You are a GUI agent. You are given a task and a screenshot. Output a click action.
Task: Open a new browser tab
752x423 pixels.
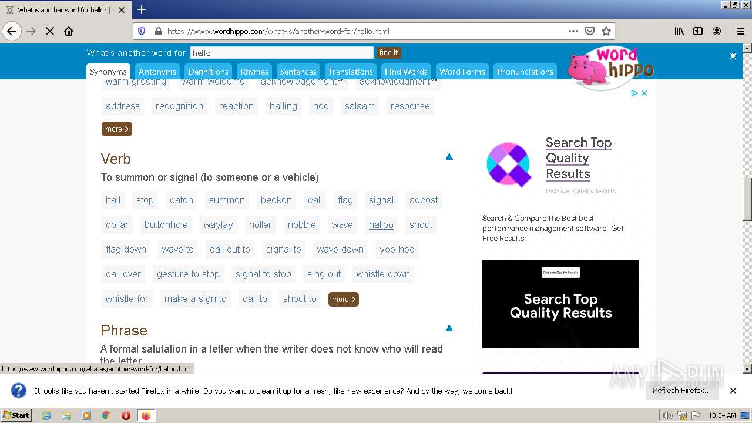coord(142,9)
